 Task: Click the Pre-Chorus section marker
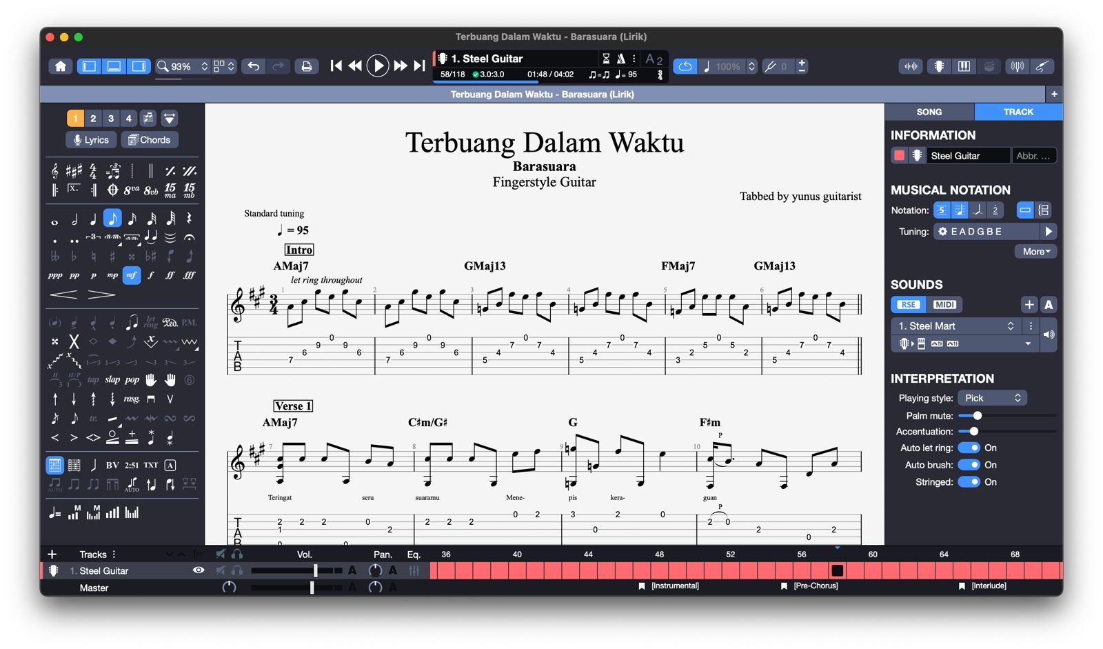coord(809,586)
